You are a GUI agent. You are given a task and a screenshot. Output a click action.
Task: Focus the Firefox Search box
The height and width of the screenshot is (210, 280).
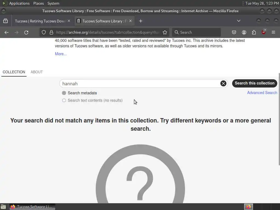click(196, 32)
